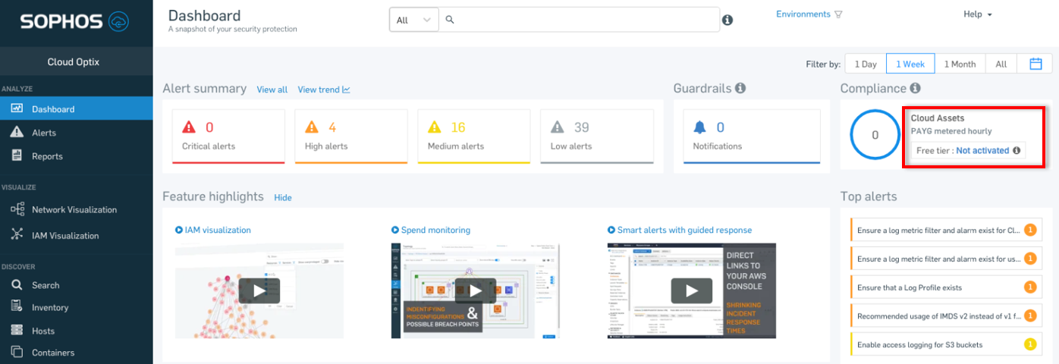
Task: Filter dashboard by 1 Week
Action: (x=910, y=64)
